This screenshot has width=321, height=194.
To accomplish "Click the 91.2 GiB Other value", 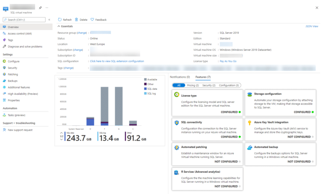I will pos(137,138).
